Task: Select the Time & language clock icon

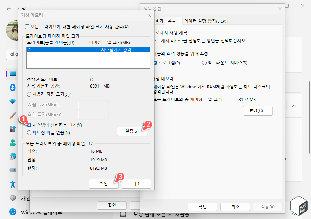Action: click(x=13, y=156)
